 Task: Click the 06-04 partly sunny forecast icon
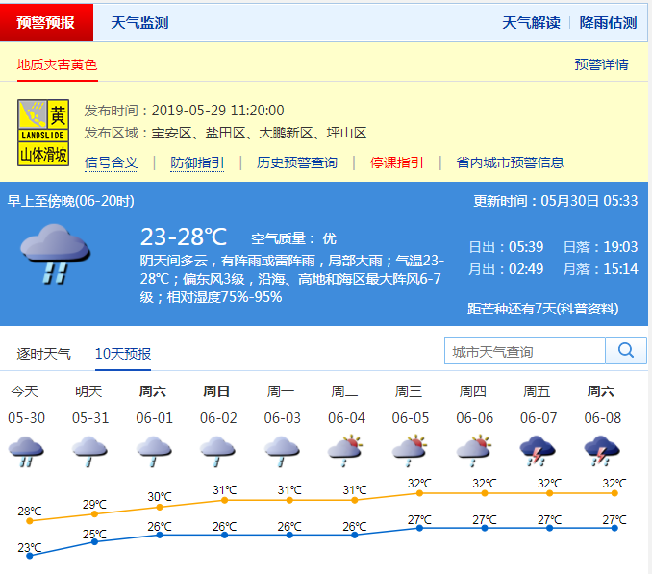(345, 451)
